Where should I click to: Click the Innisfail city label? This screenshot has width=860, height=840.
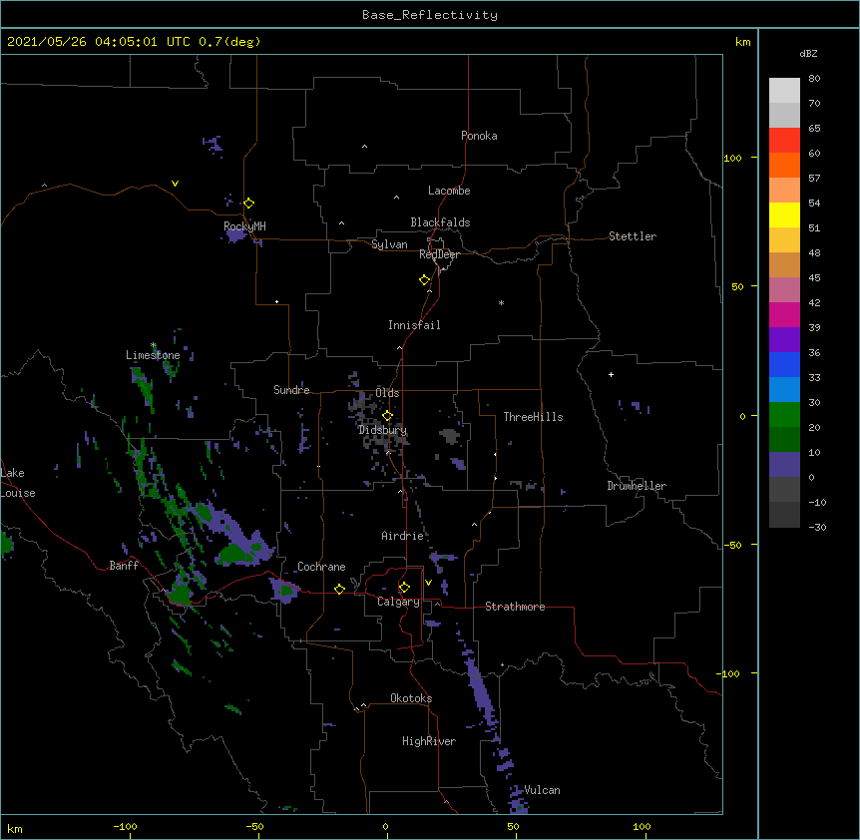coord(414,325)
